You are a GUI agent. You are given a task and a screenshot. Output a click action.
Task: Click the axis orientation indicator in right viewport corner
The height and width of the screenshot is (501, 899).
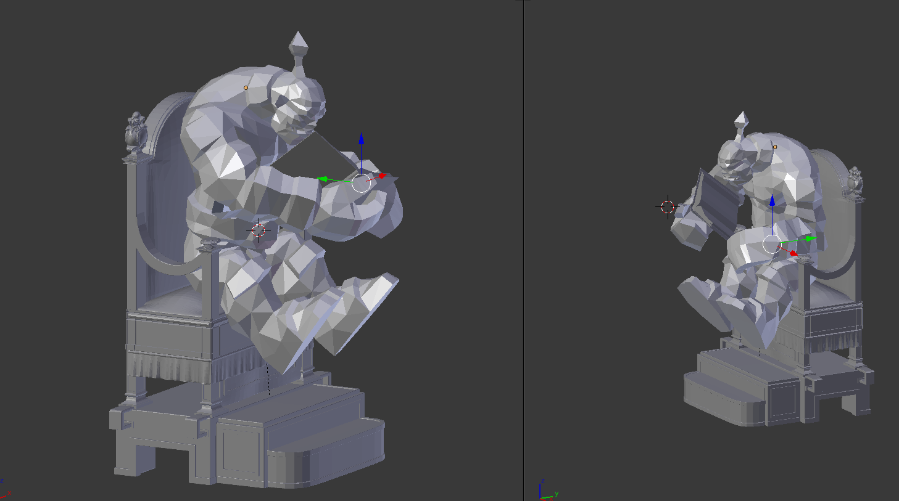click(x=546, y=491)
